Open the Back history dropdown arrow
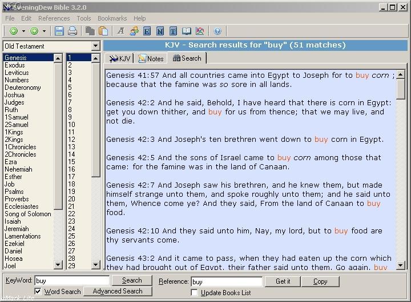The height and width of the screenshot is (302, 411). (x=23, y=31)
